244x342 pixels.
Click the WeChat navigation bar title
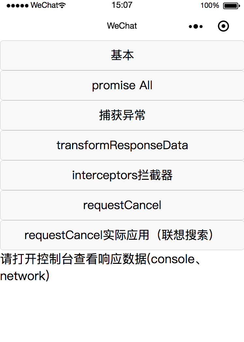click(x=122, y=26)
